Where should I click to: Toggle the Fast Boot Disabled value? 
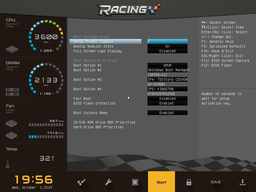pyautogui.click(x=167, y=98)
